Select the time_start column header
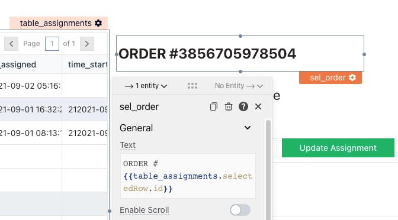This screenshot has height=220, width=398. tap(85, 64)
